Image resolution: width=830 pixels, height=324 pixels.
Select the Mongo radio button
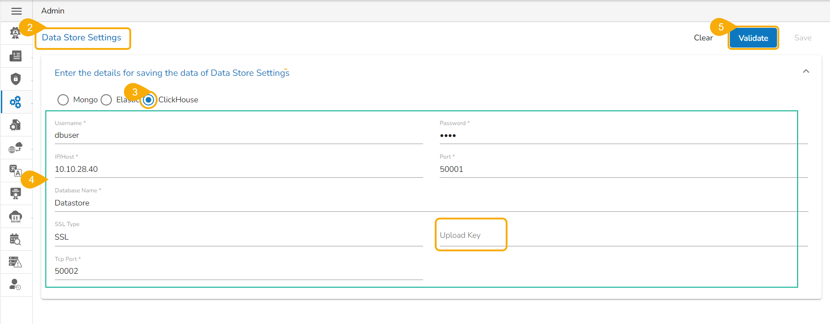coord(63,100)
